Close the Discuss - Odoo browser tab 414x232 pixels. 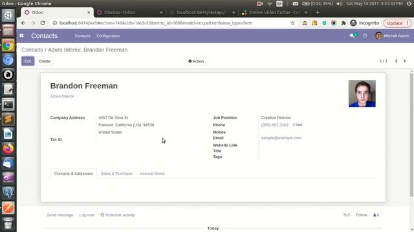coord(161,12)
